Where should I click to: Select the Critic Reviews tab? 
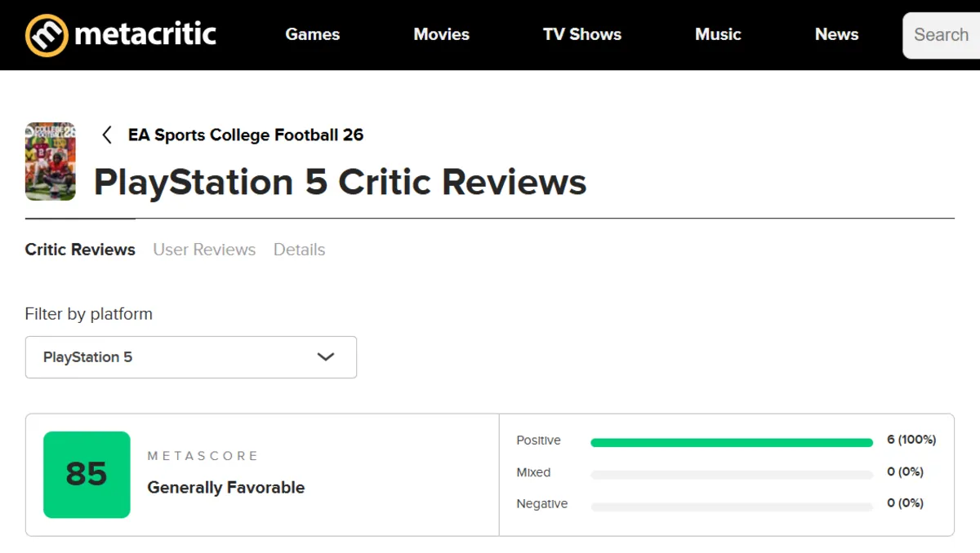pos(79,250)
